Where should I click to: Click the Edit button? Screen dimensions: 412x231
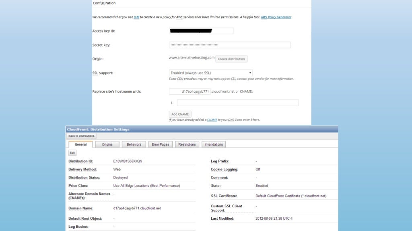point(72,153)
